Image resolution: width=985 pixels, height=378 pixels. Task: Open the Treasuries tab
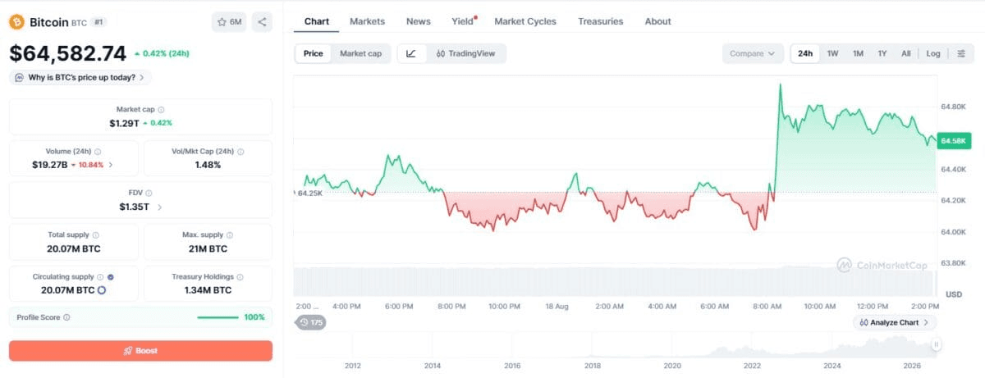coord(600,21)
